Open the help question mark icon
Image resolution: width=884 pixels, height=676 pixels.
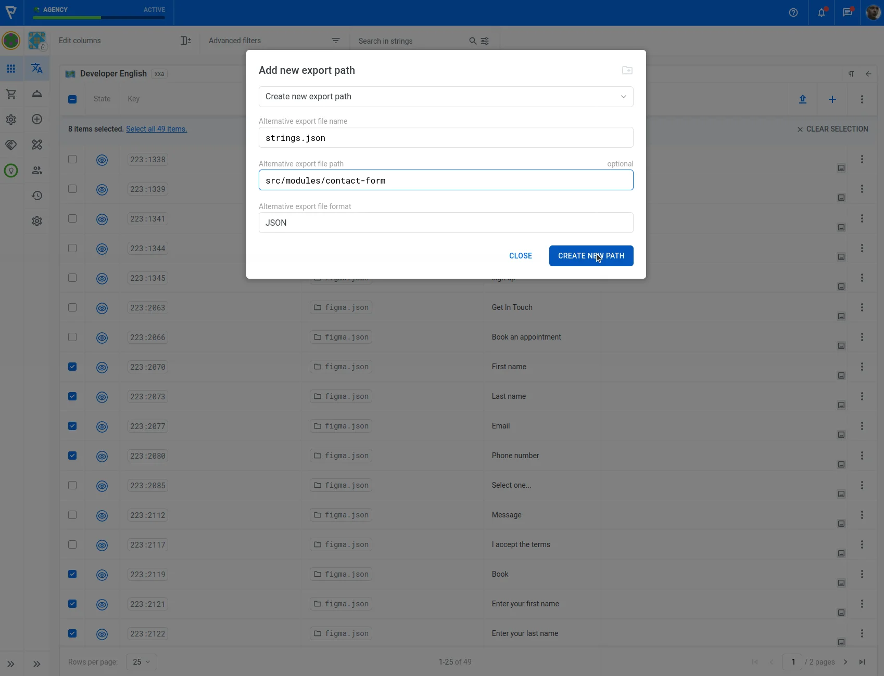pyautogui.click(x=793, y=12)
